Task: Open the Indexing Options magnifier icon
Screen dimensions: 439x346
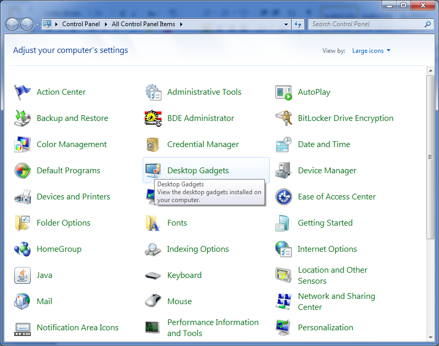Action: pos(153,249)
